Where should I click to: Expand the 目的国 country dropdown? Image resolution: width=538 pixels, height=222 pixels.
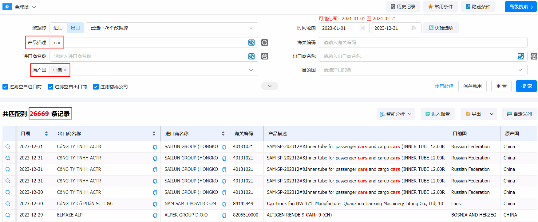coord(520,70)
